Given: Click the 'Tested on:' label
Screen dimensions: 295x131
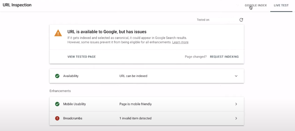Looking at the screenshot, I should tap(203, 20).
